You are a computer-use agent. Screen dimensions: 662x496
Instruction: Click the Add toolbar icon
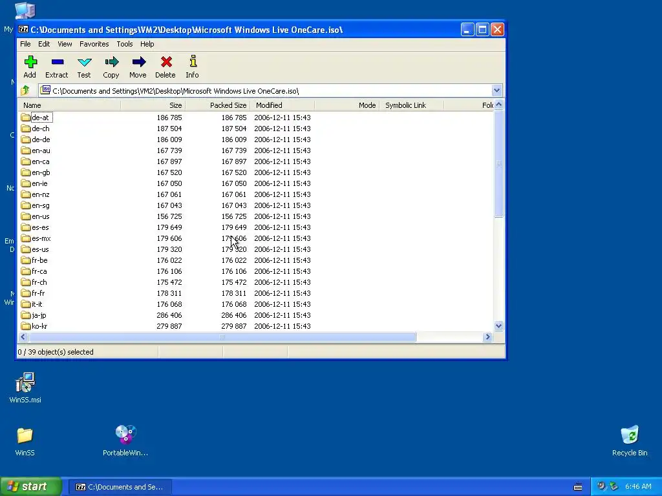pos(30,63)
